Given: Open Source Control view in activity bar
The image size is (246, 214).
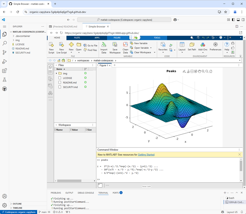Looking at the screenshot, I should pos(4,52).
